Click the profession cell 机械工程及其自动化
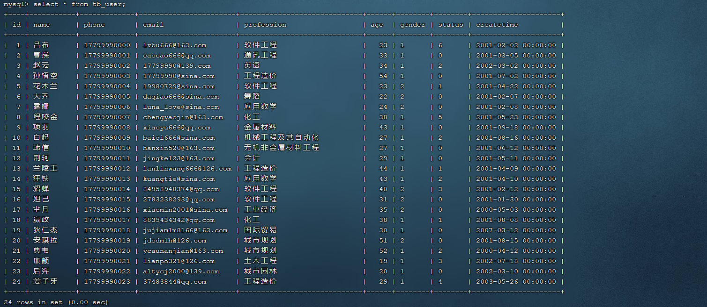The height and width of the screenshot is (307, 707). click(281, 138)
